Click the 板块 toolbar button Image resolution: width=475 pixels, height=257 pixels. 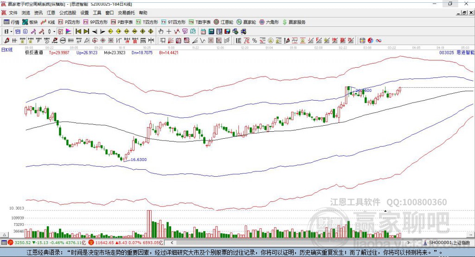[x=30, y=22]
